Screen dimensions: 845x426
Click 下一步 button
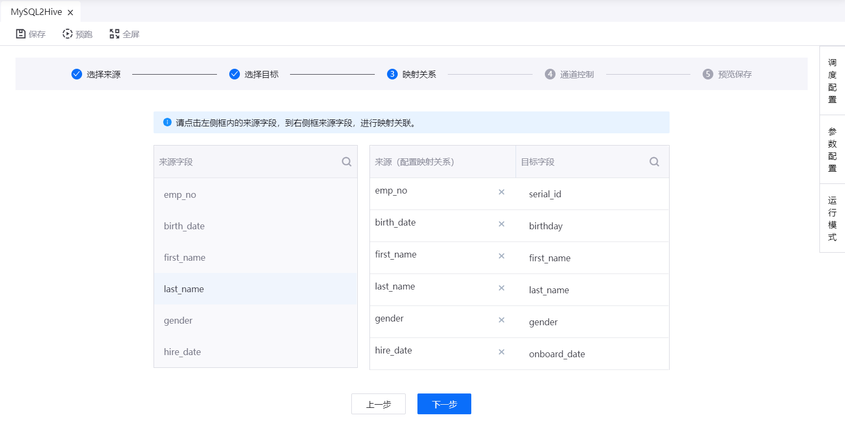(444, 404)
